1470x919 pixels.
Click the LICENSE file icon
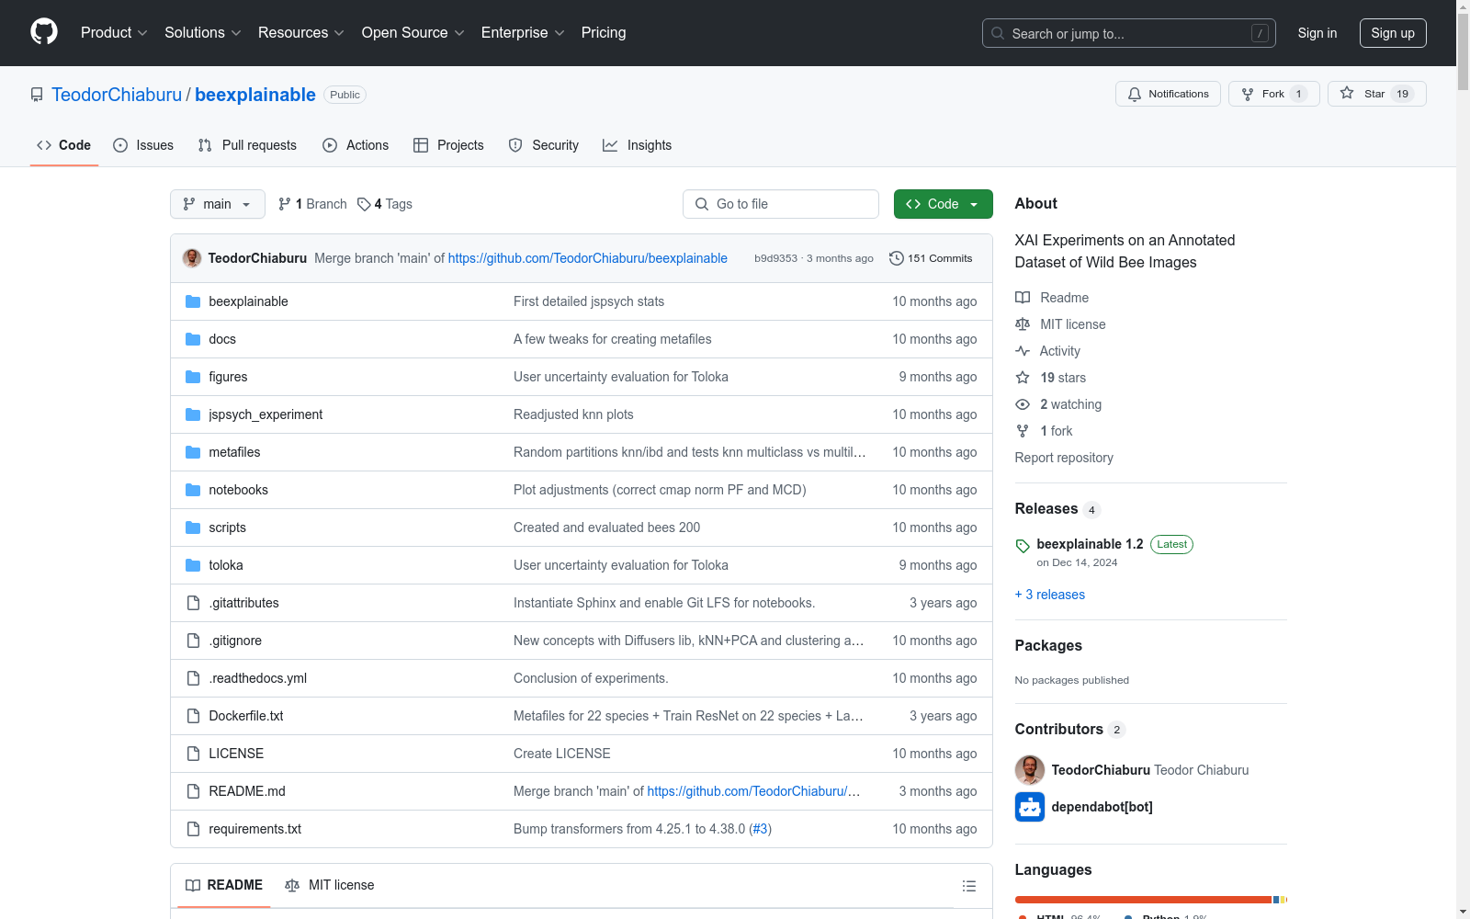pyautogui.click(x=193, y=754)
